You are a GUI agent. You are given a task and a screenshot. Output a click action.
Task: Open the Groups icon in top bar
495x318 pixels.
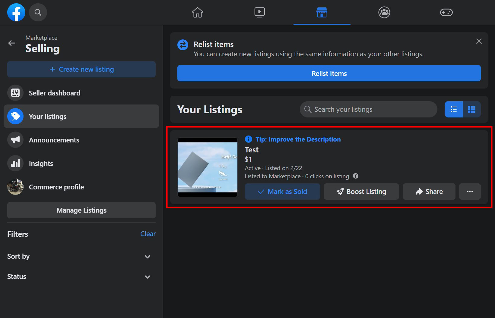click(384, 12)
